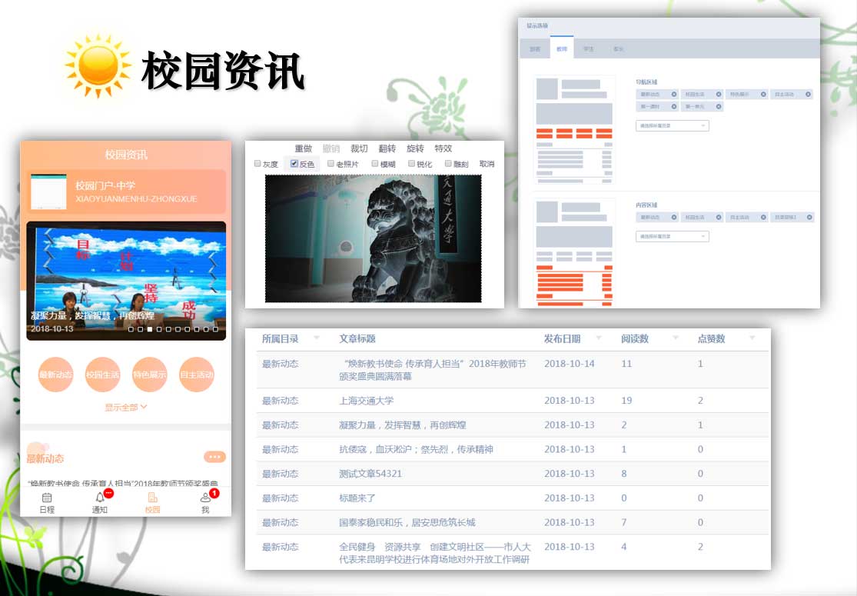The height and width of the screenshot is (596, 857).
Task: Tap the 校园 campus icon in bottom bar
Action: pos(152,498)
